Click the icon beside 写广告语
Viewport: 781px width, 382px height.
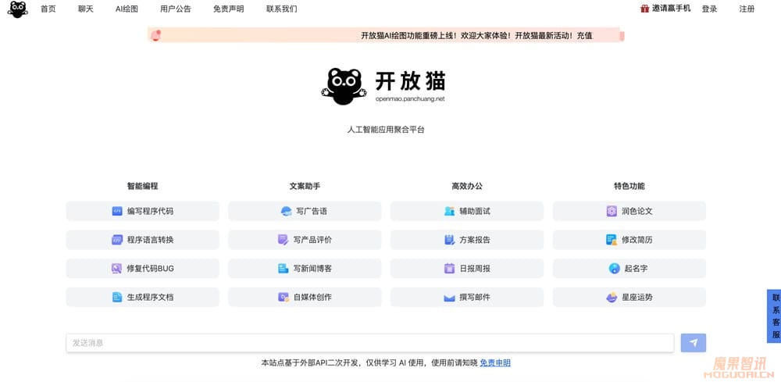coord(286,211)
